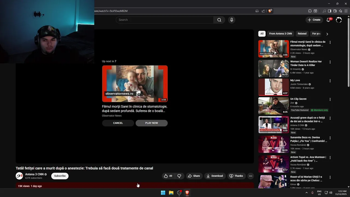Image resolution: width=350 pixels, height=197 pixels.
Task: Click the Create button
Action: click(x=314, y=20)
